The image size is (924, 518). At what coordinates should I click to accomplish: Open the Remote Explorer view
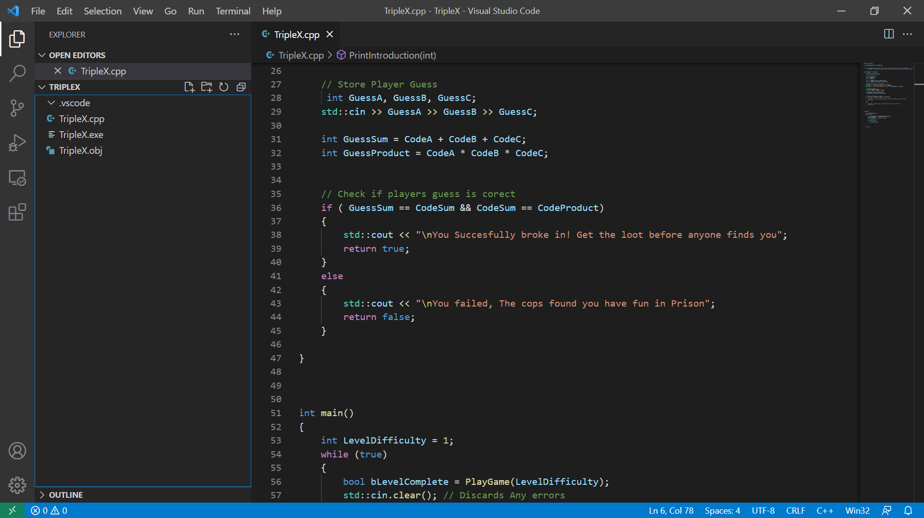pos(17,178)
